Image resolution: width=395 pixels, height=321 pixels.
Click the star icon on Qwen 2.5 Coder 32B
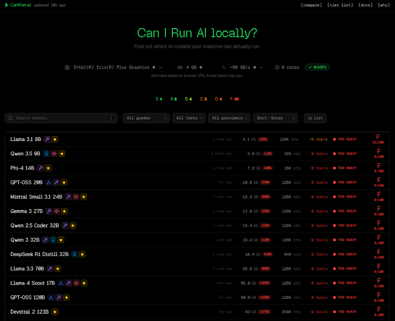point(73,226)
